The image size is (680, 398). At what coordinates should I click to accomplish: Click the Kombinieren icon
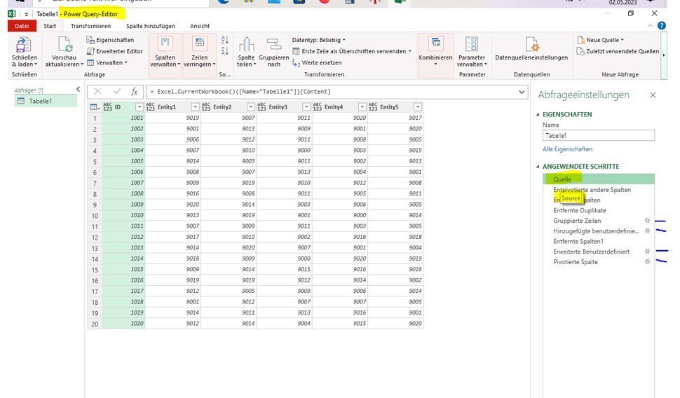[435, 43]
